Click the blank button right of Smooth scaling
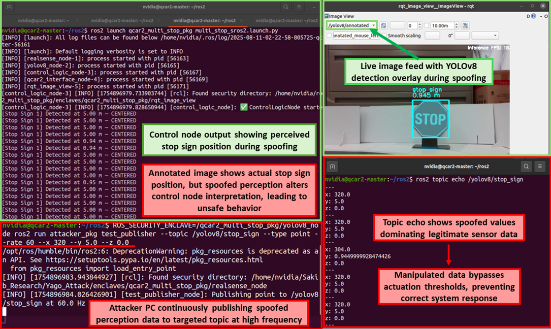This screenshot has height=329, width=551. (432, 36)
